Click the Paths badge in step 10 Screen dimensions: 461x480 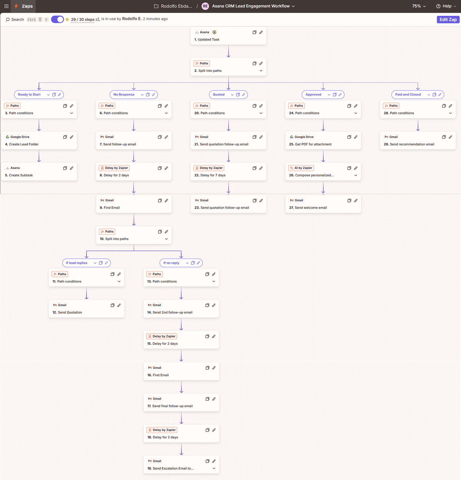(x=107, y=231)
